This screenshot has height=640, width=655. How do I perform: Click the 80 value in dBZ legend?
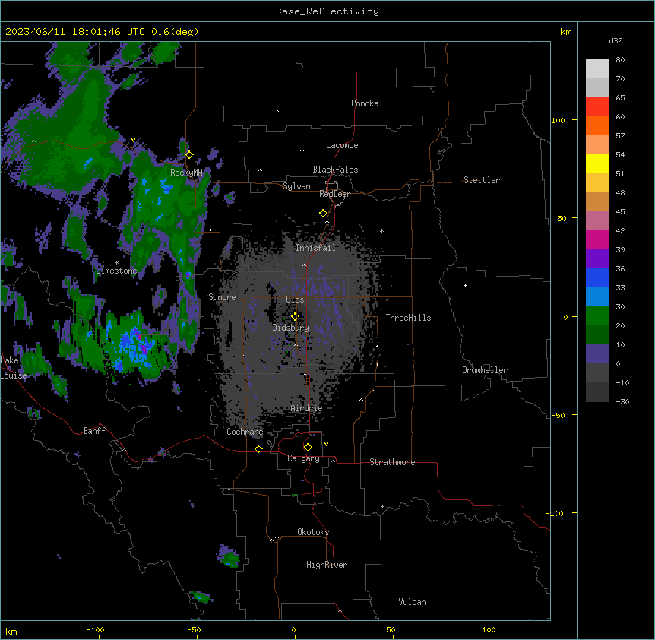coord(620,60)
